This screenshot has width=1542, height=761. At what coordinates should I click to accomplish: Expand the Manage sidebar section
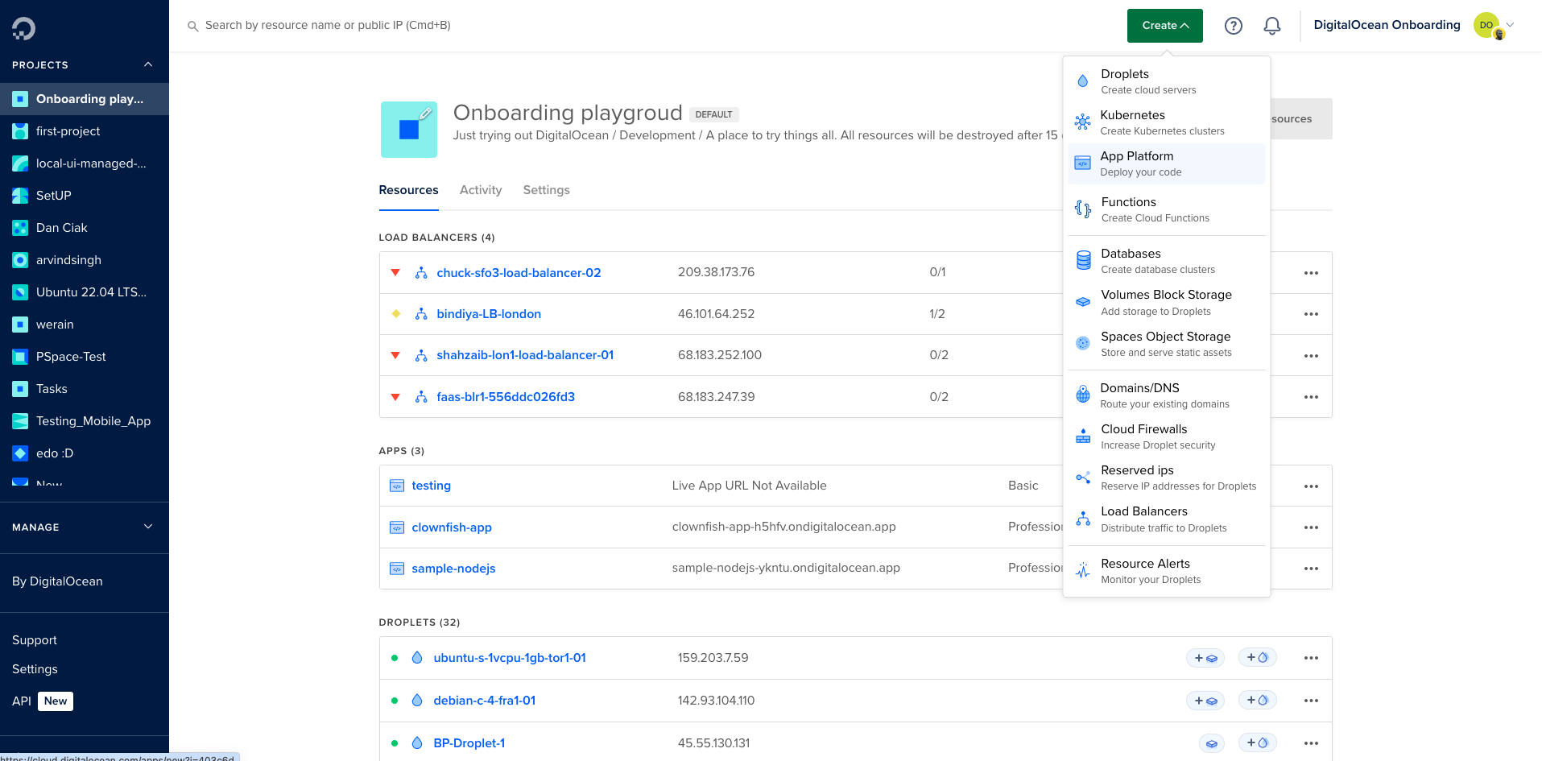pyautogui.click(x=148, y=527)
